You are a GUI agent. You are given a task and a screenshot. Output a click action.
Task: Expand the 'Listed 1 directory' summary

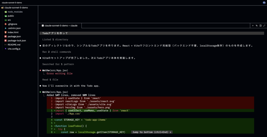(55, 40)
